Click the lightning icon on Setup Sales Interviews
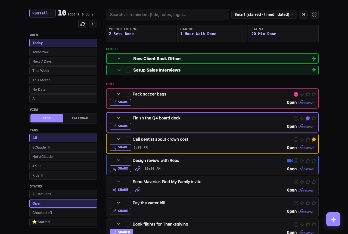 tap(314, 70)
